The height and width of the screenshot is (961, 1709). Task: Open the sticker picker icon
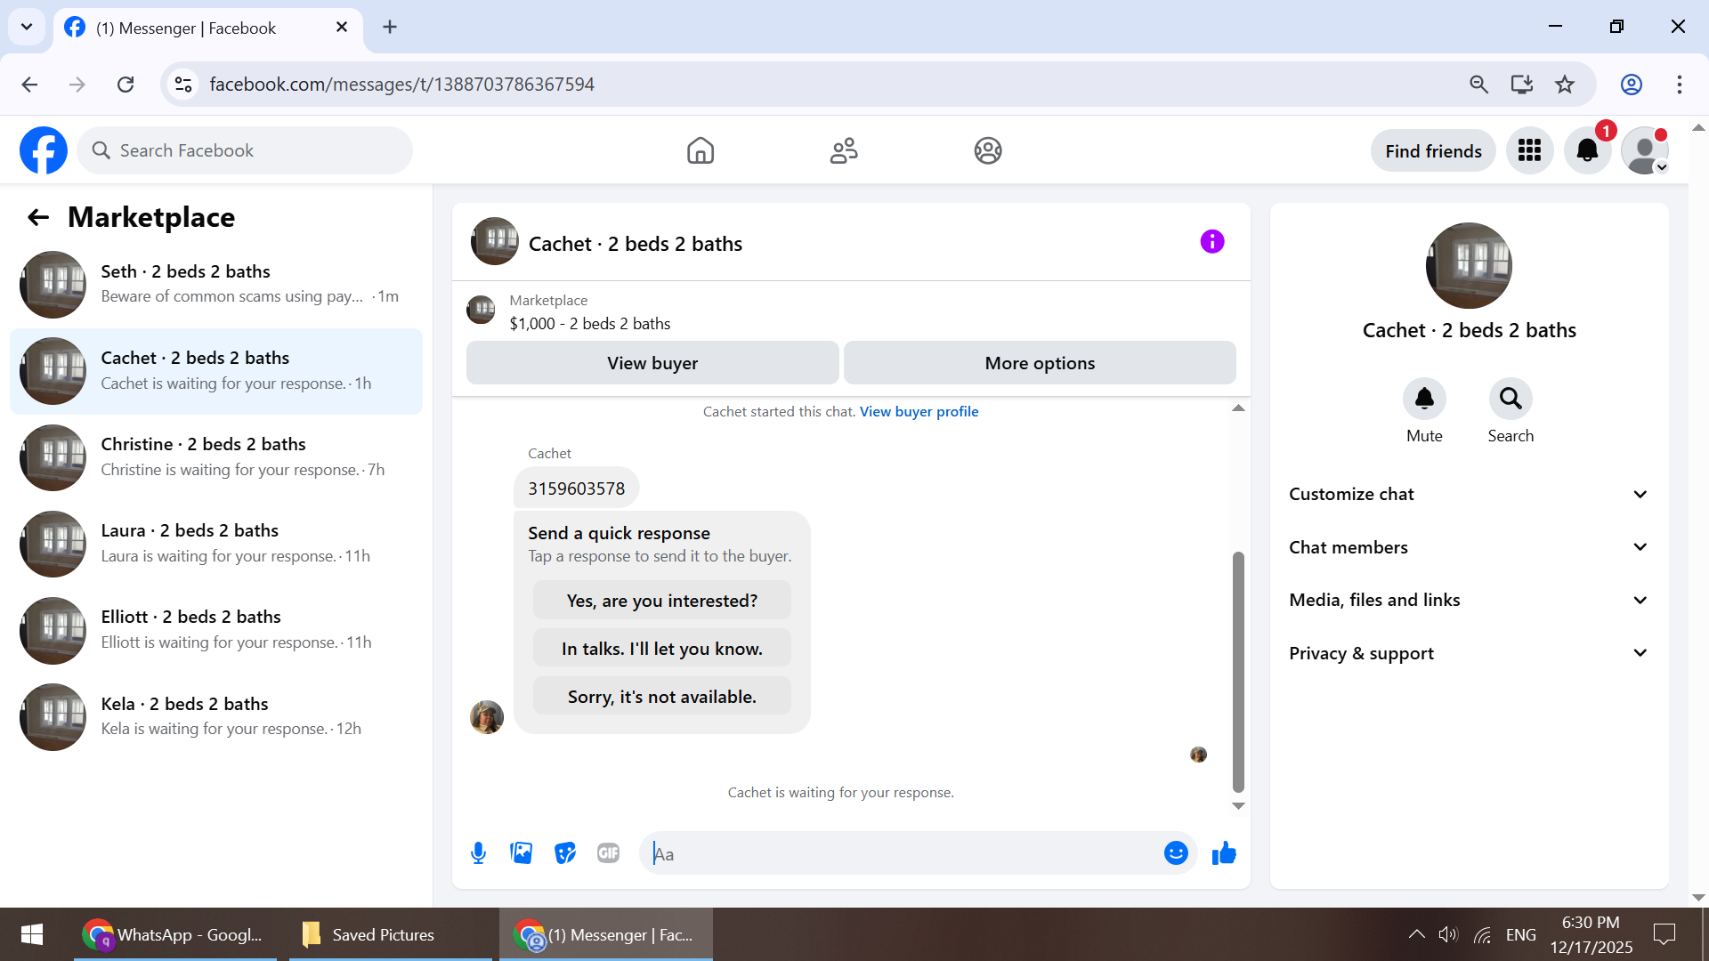[x=565, y=853]
